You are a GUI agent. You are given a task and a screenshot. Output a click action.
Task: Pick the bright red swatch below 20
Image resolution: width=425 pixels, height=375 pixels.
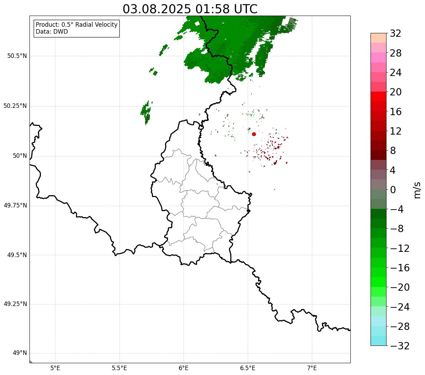click(x=379, y=96)
